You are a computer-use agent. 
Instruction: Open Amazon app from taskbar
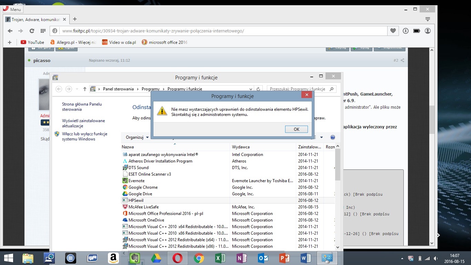pos(113,258)
